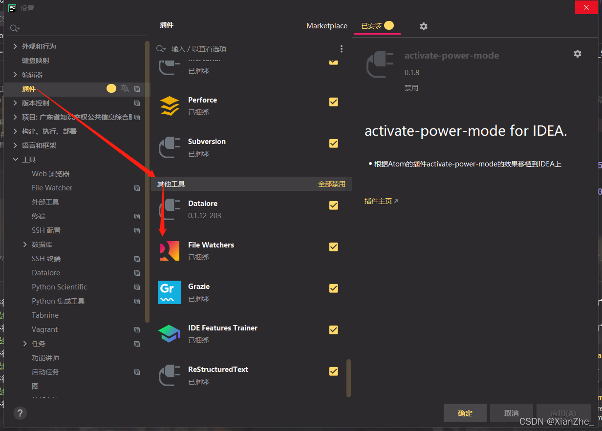Click the PyCharm logo in title bar
Screen dimensions: 602x431
(x=12, y=8)
